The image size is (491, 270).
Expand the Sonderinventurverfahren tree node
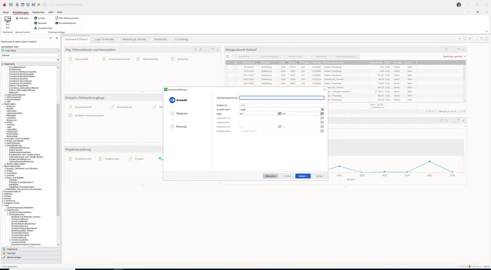(x=7, y=212)
